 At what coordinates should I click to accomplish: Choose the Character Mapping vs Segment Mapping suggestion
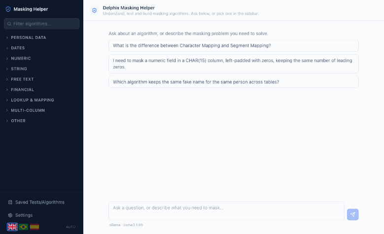234,45
